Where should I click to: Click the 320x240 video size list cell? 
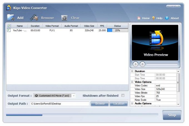(x=89, y=30)
